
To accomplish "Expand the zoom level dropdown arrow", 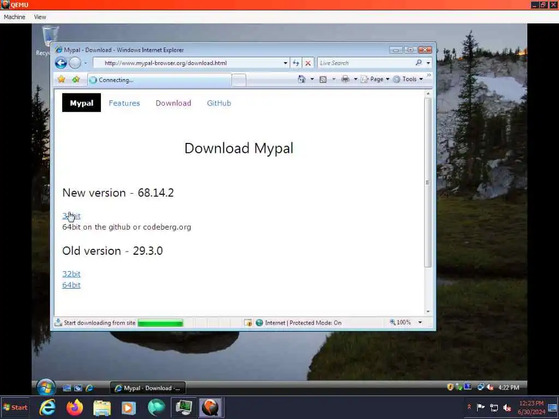I will pyautogui.click(x=420, y=322).
